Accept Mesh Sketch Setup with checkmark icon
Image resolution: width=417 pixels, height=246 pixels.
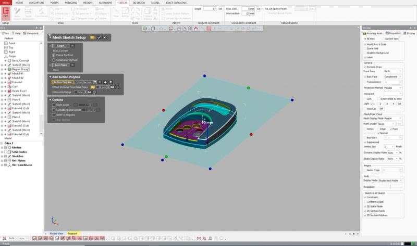[99, 37]
